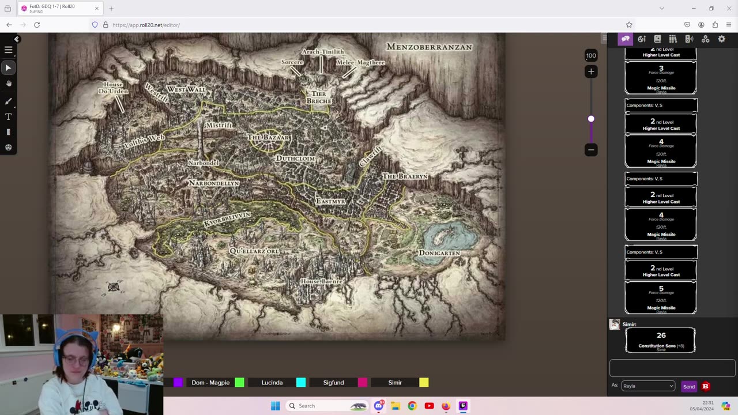The image size is (738, 415).
Task: Open the Windows Start menu
Action: click(275, 406)
